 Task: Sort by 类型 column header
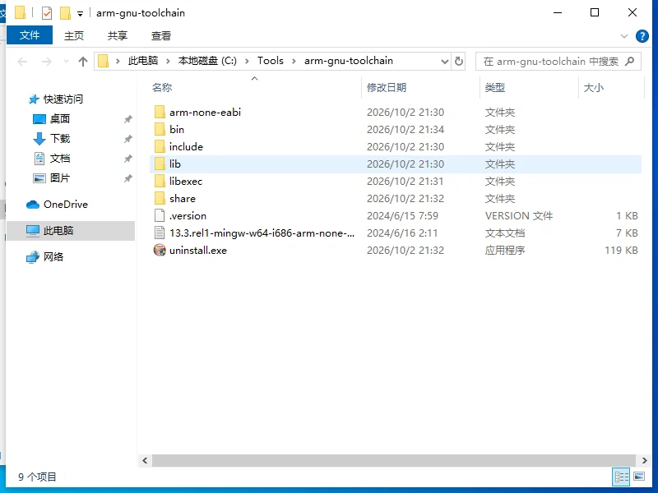pyautogui.click(x=495, y=88)
